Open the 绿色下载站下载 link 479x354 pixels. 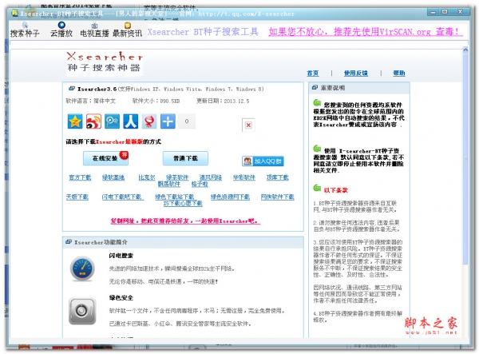tap(174, 197)
